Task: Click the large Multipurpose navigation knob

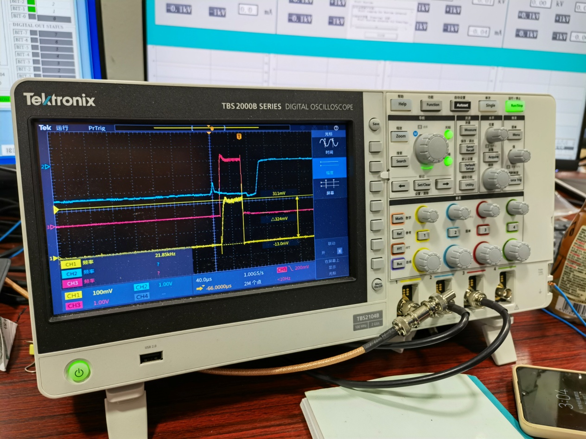Action: point(430,148)
